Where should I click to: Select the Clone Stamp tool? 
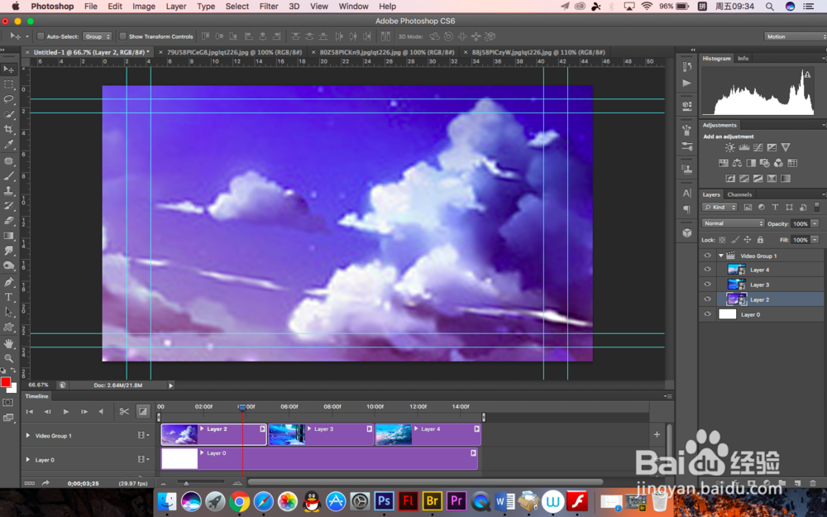point(8,191)
